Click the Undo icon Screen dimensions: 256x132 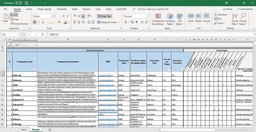pyautogui.click(x=32, y=3)
